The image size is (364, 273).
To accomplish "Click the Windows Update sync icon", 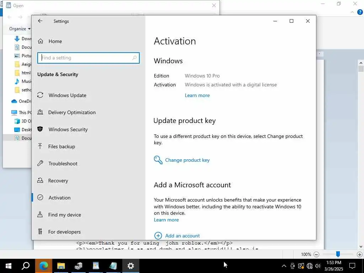I will point(40,95).
